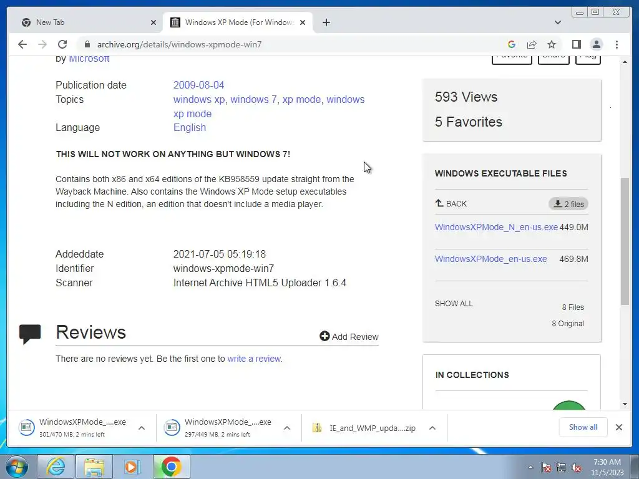Click SHOW ALL files

coord(454,304)
